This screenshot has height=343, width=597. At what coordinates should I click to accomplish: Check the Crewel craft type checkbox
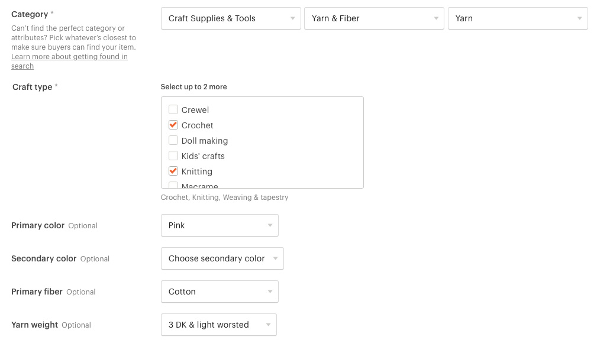[x=173, y=109]
